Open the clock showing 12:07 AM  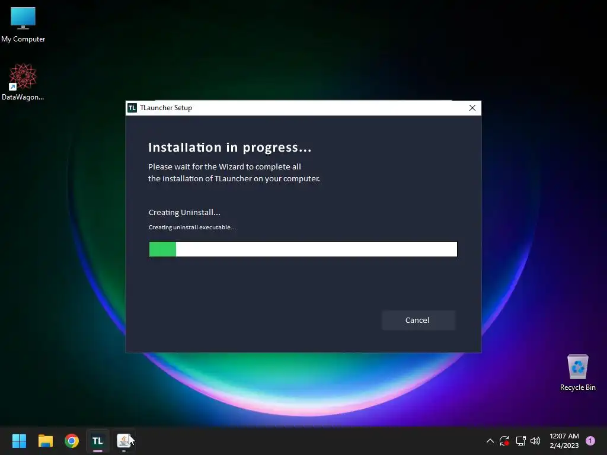[564, 441]
